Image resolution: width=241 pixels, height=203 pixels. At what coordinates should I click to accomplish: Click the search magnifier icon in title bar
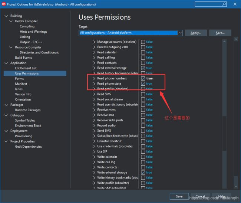[x=224, y=4]
